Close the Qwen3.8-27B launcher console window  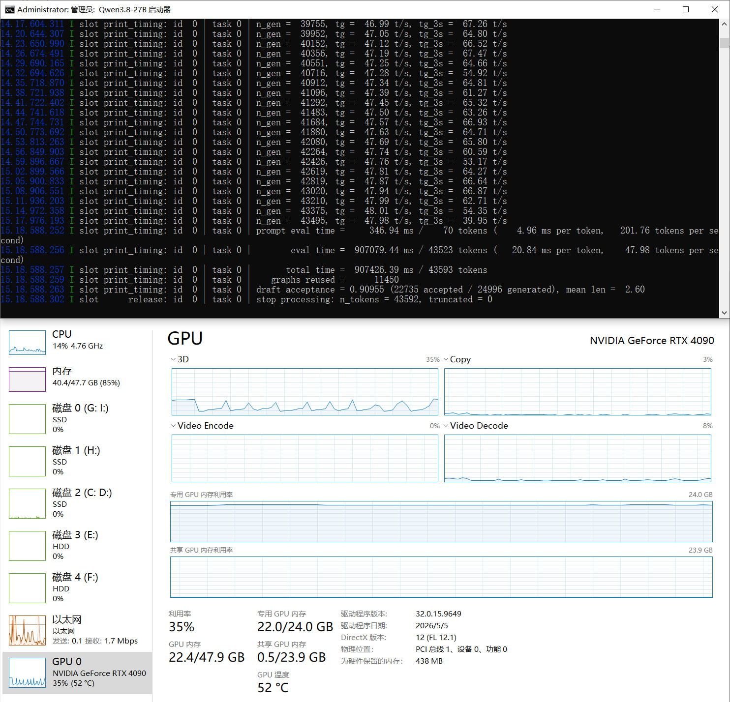tap(715, 9)
